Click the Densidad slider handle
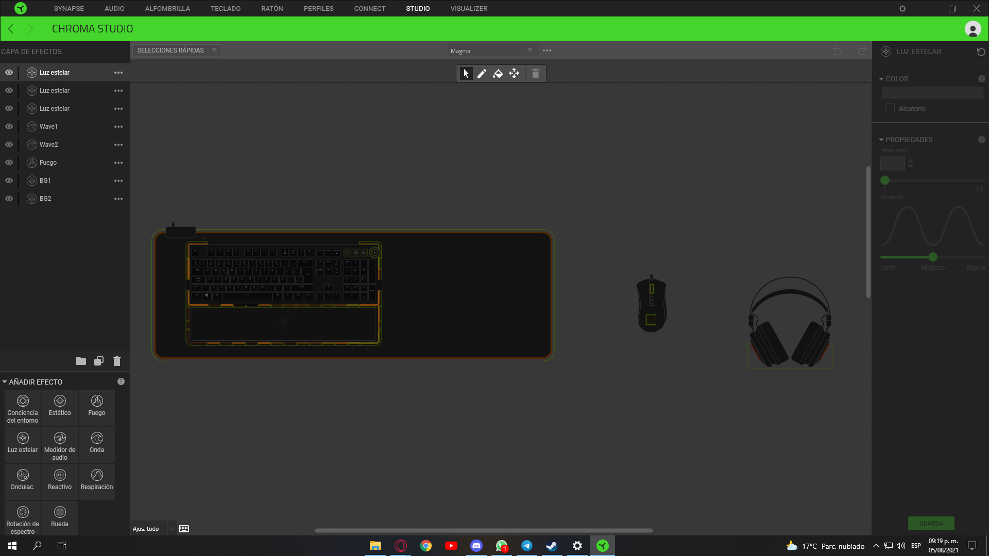Viewport: 989px width, 556px height. 885,180
